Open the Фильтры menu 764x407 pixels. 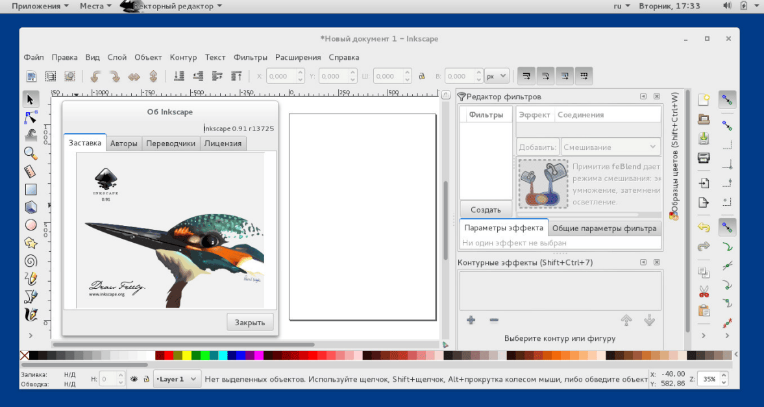click(x=250, y=57)
